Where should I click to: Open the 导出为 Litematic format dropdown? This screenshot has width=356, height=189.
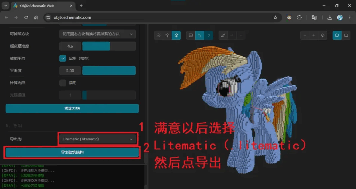click(x=98, y=139)
